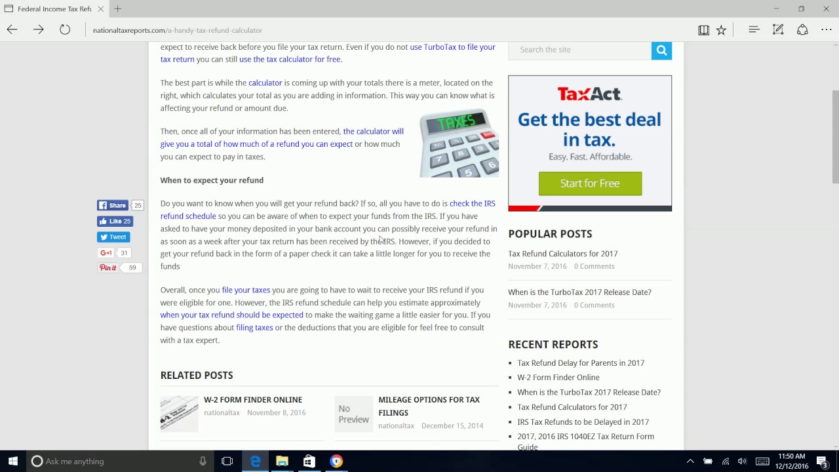
Task: Click the site search magnifier button
Action: click(661, 50)
